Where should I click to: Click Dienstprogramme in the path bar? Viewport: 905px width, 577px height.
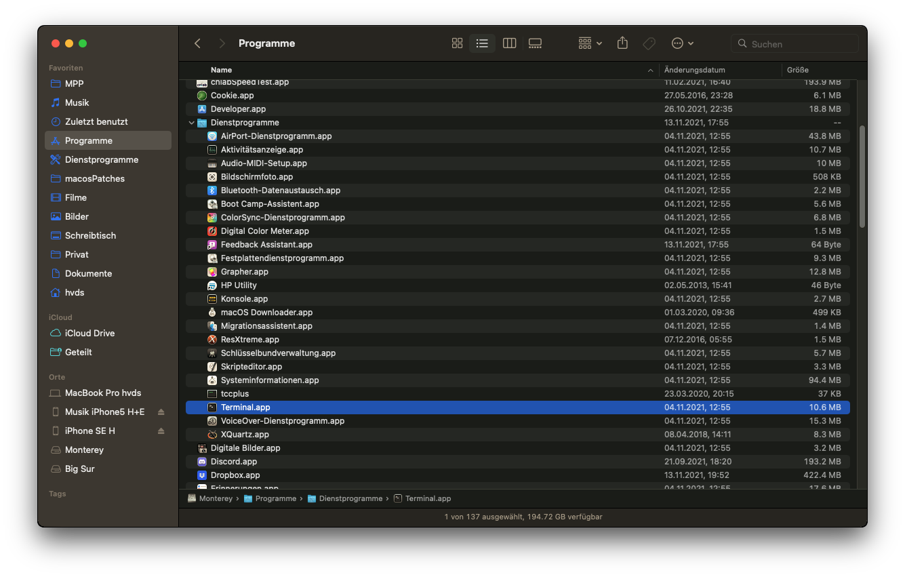click(x=350, y=498)
